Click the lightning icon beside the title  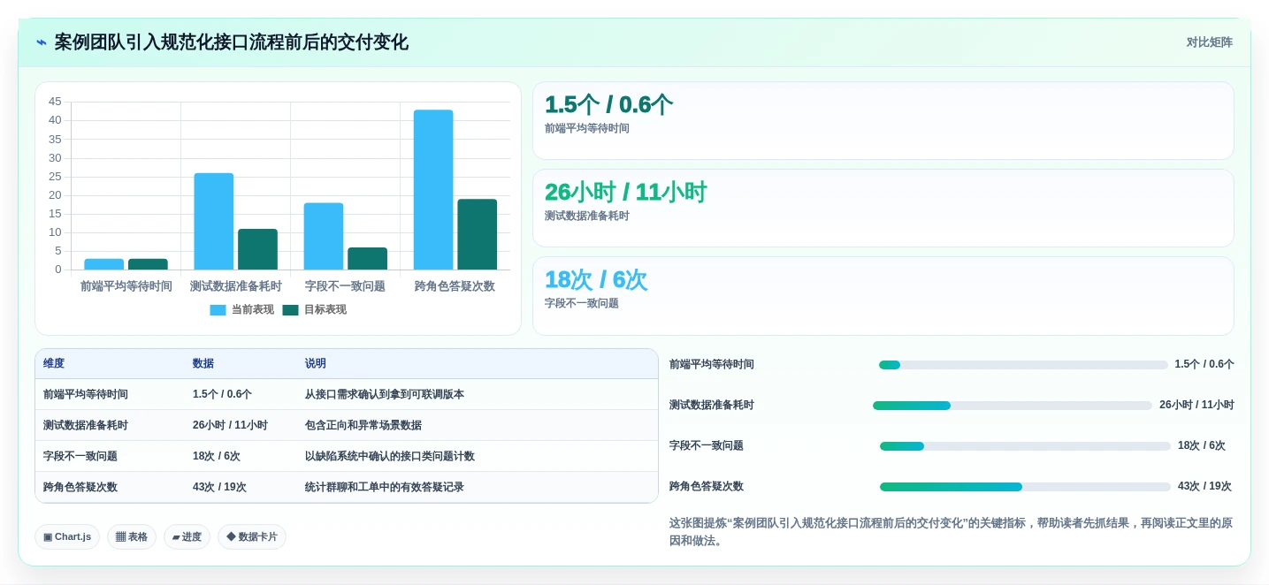41,42
